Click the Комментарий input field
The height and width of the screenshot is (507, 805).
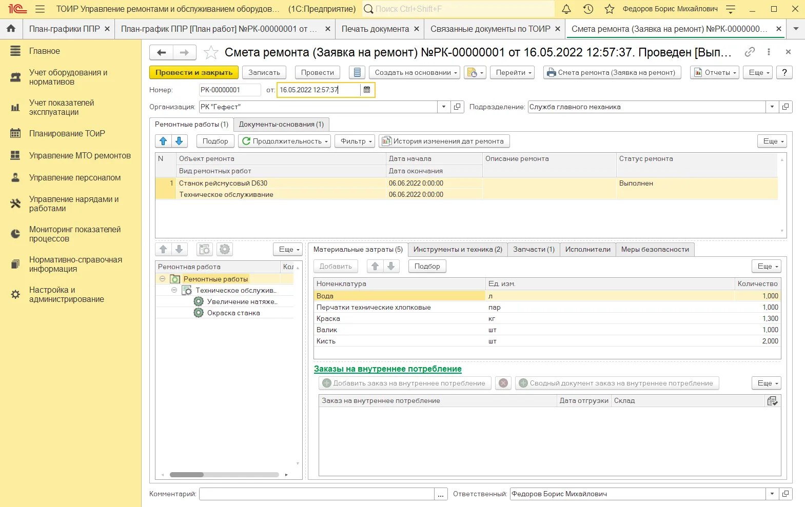point(317,494)
